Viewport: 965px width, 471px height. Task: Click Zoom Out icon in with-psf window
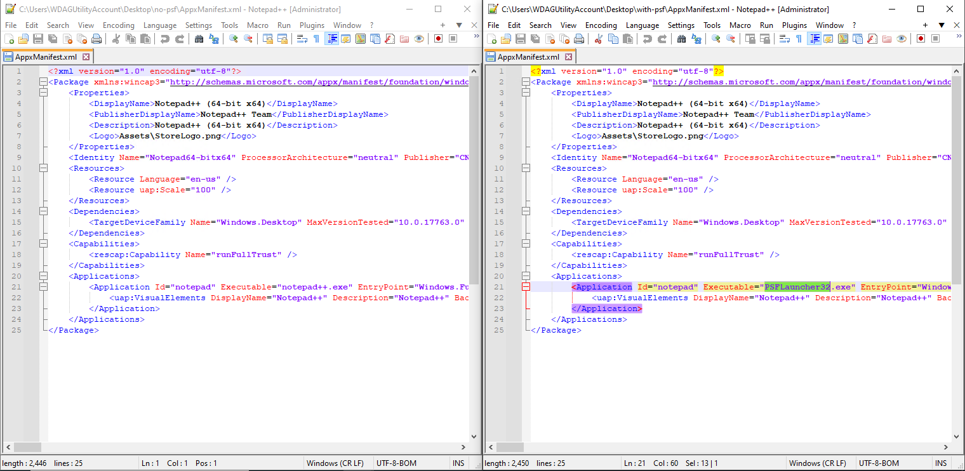[x=731, y=39]
